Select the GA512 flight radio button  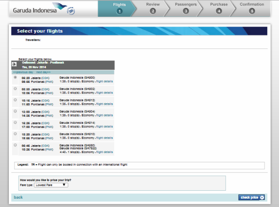[15, 100]
